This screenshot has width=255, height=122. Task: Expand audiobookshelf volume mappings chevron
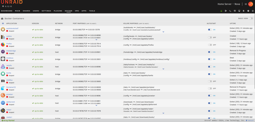point(163,32)
